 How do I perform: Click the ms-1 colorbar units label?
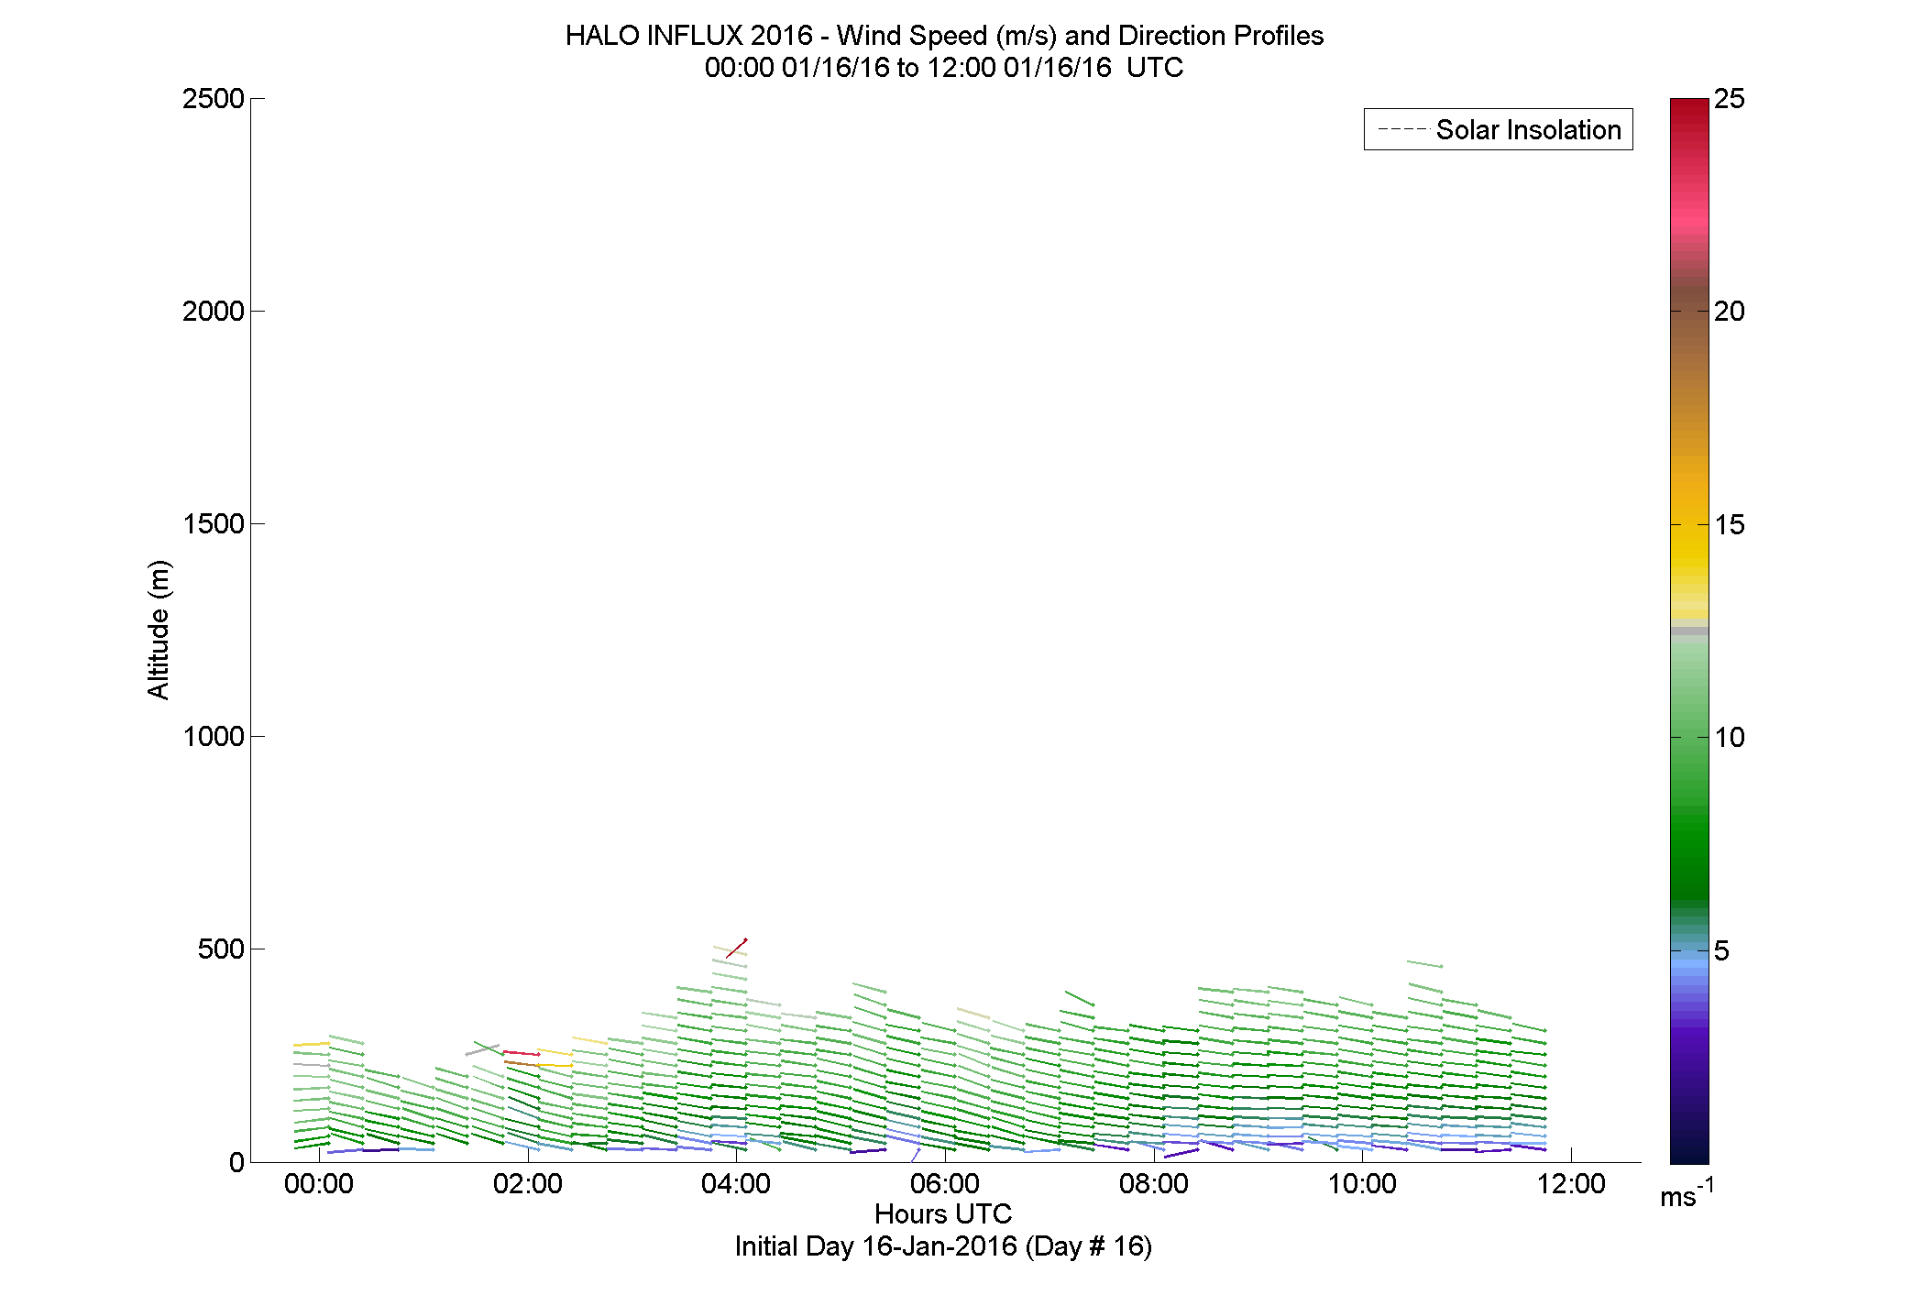[1687, 1192]
